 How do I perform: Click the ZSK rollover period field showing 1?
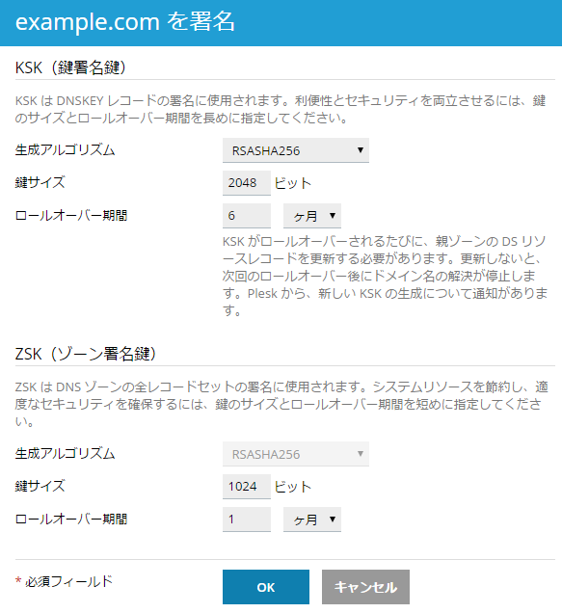[247, 520]
